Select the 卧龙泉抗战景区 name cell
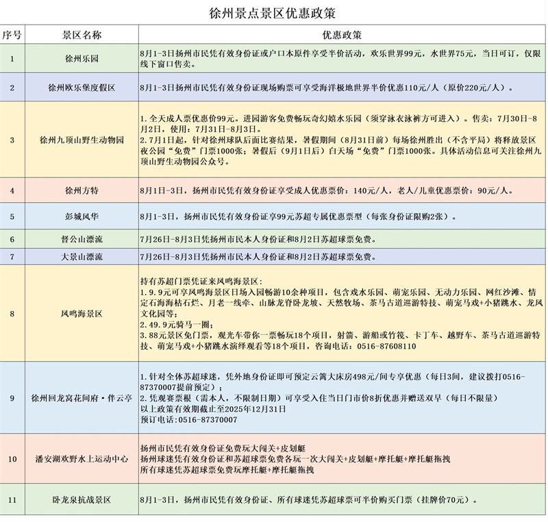 (x=82, y=500)
